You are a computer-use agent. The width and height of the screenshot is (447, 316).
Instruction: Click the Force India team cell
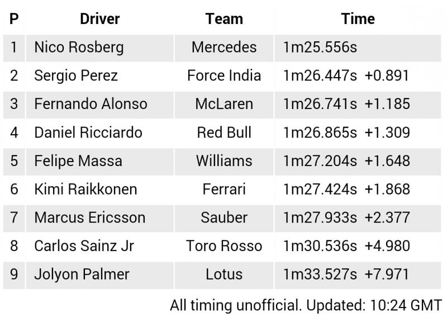click(224, 76)
